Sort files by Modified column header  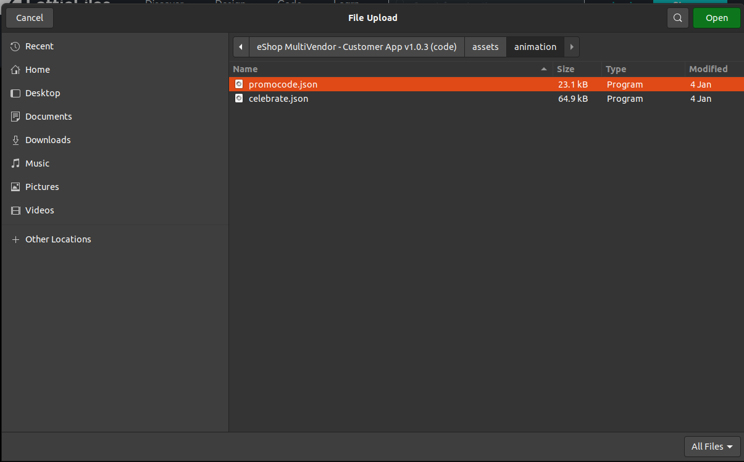pos(708,69)
